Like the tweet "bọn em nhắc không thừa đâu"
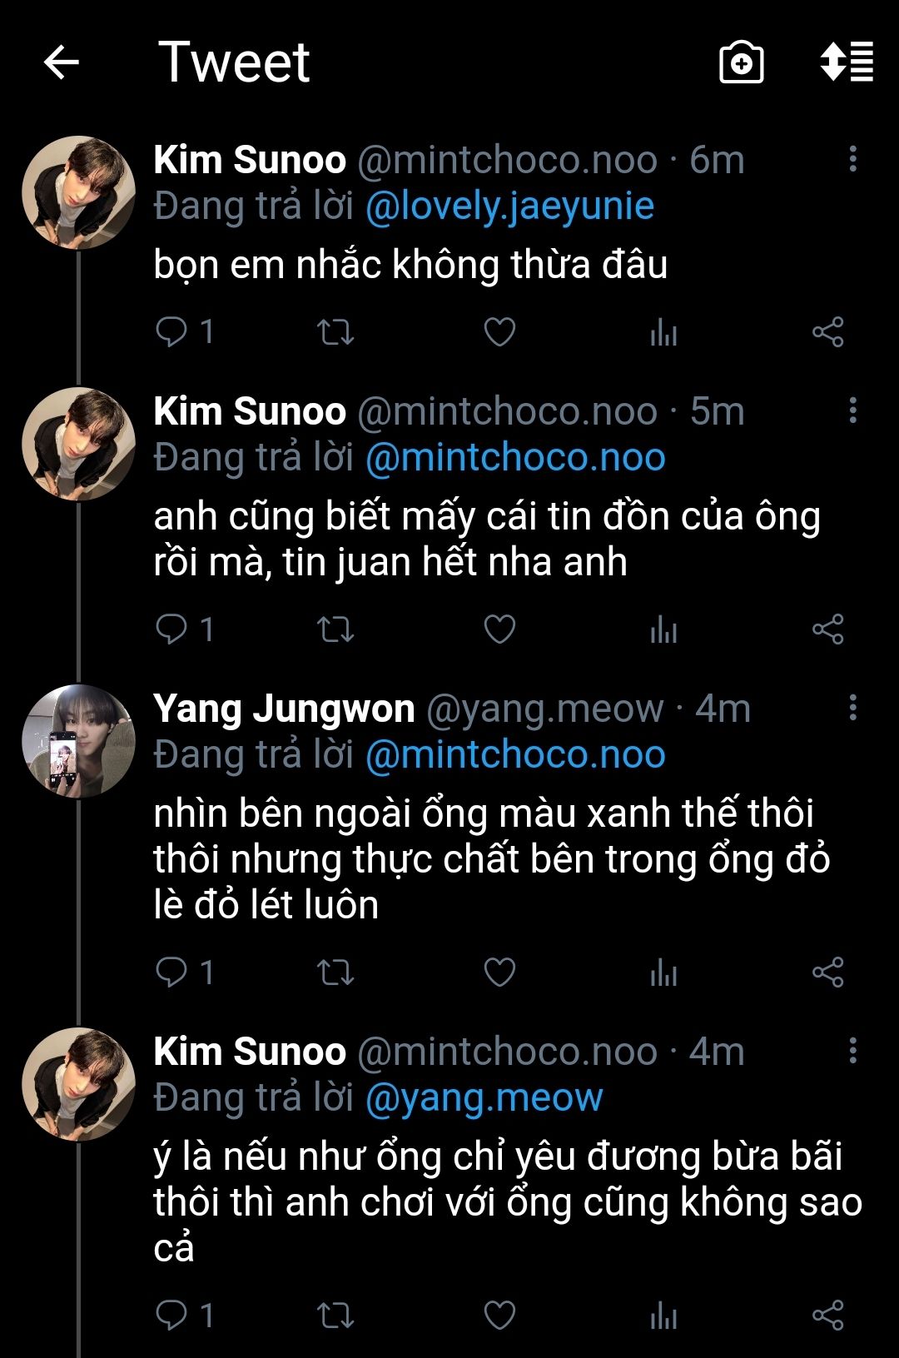Screen dimensions: 899x1358 tap(499, 332)
